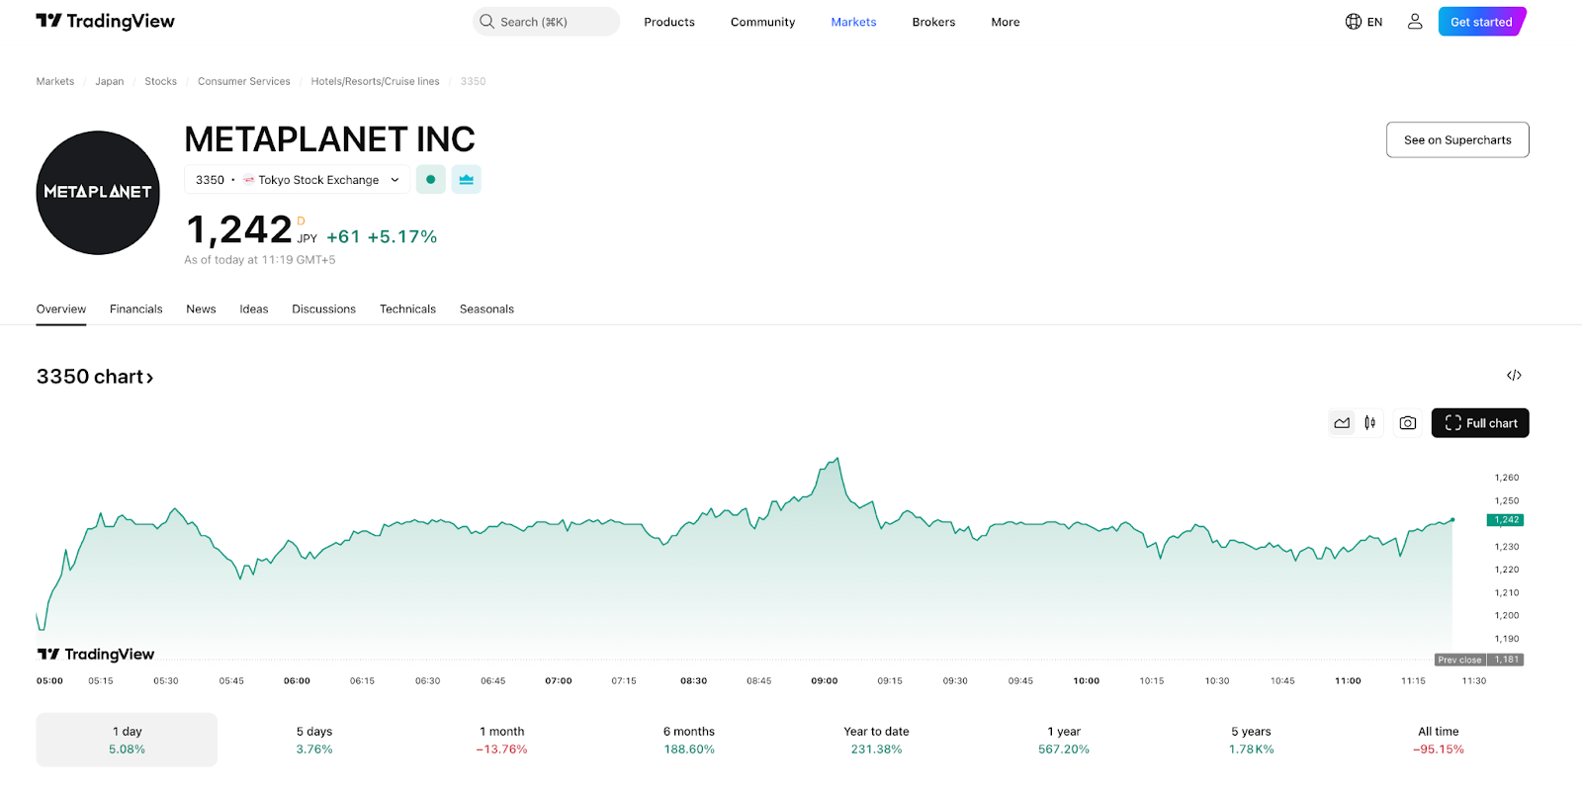
Task: Select the 5 days range
Action: 314,740
